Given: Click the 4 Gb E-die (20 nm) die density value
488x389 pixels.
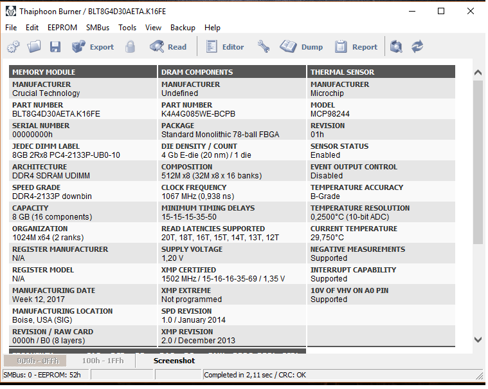Looking at the screenshot, I should tap(206, 155).
